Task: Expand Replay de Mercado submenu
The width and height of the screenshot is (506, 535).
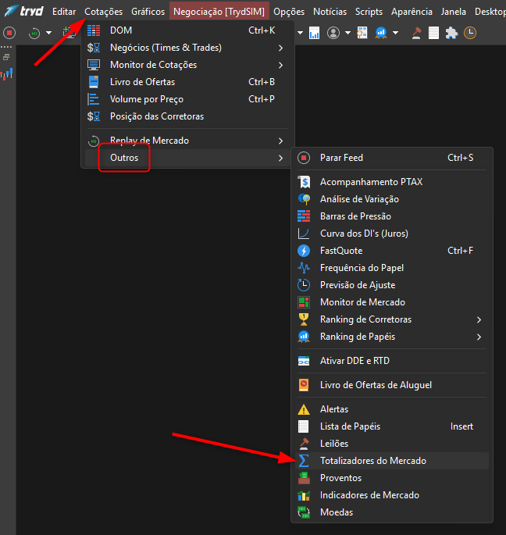Action: (187, 141)
